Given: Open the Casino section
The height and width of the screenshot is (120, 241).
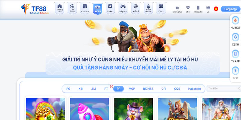Looking at the screenshot, I should click(85, 9).
